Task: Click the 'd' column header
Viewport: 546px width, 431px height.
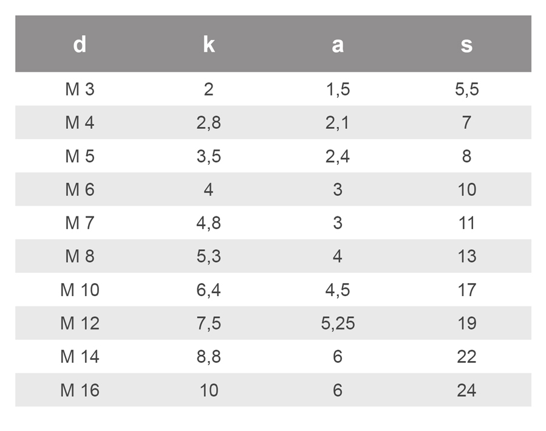Action: 80,44
